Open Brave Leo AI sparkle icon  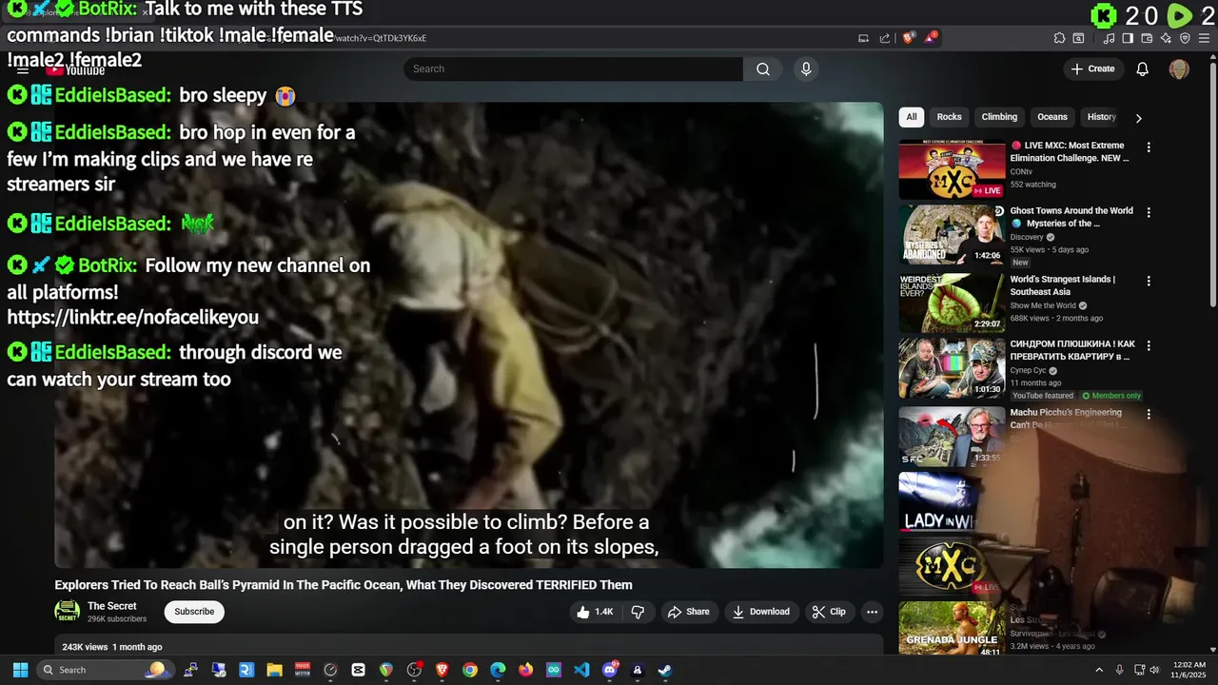pos(1166,38)
